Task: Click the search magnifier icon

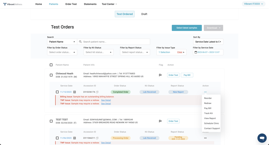Action: click(x=80, y=42)
